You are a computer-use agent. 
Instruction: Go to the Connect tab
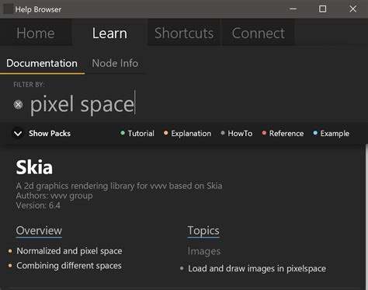259,33
